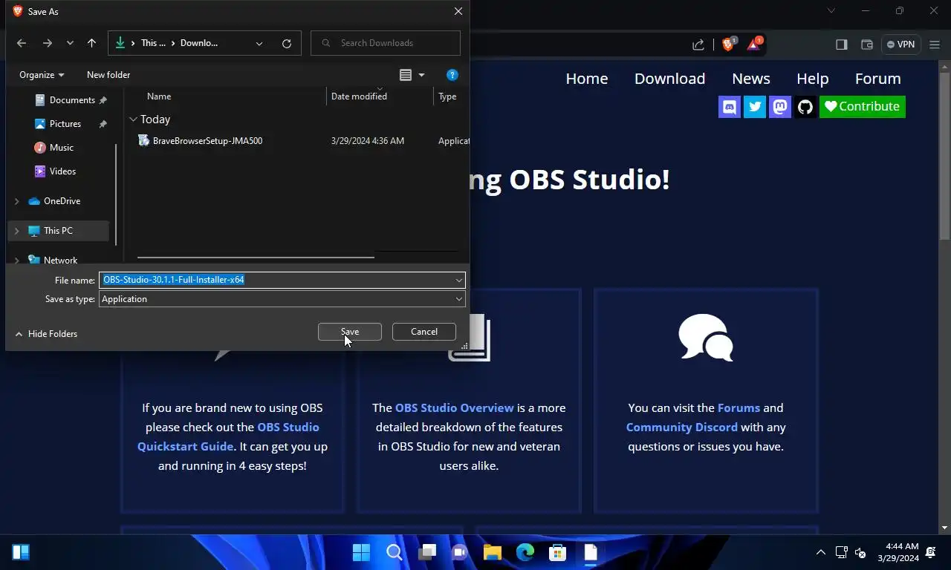The height and width of the screenshot is (570, 951).
Task: Click the File name input field
Action: [276, 280]
